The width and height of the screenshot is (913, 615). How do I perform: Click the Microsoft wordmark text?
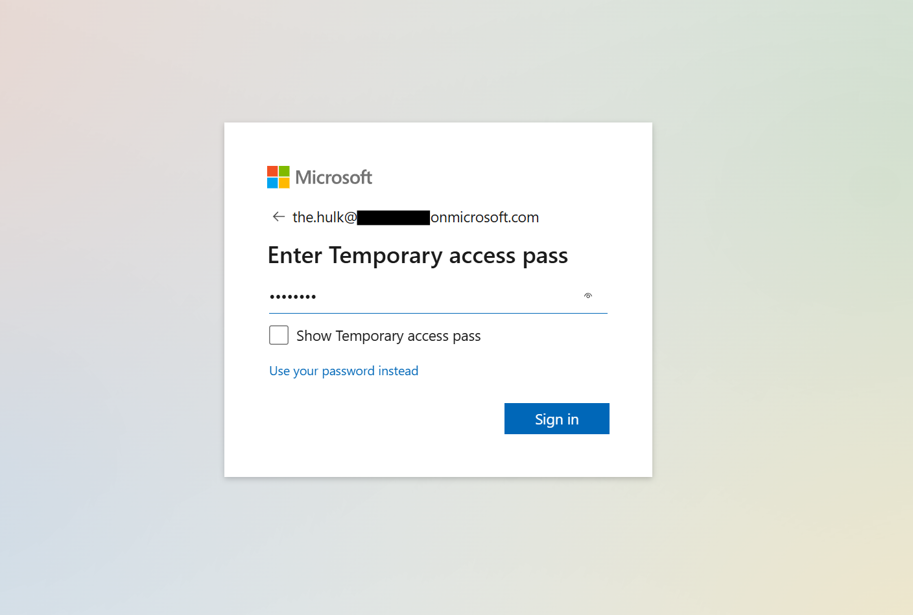pos(333,177)
